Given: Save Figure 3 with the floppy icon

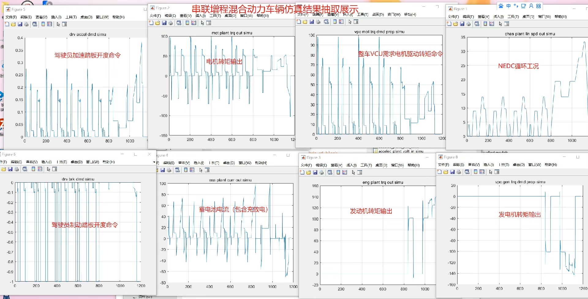Looking at the screenshot, I should coord(315,172).
